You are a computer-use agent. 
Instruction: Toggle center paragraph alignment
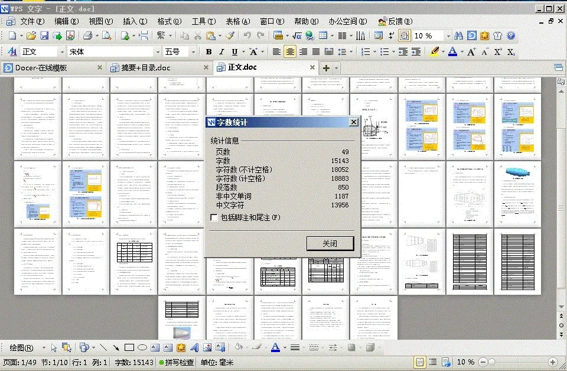(289, 52)
